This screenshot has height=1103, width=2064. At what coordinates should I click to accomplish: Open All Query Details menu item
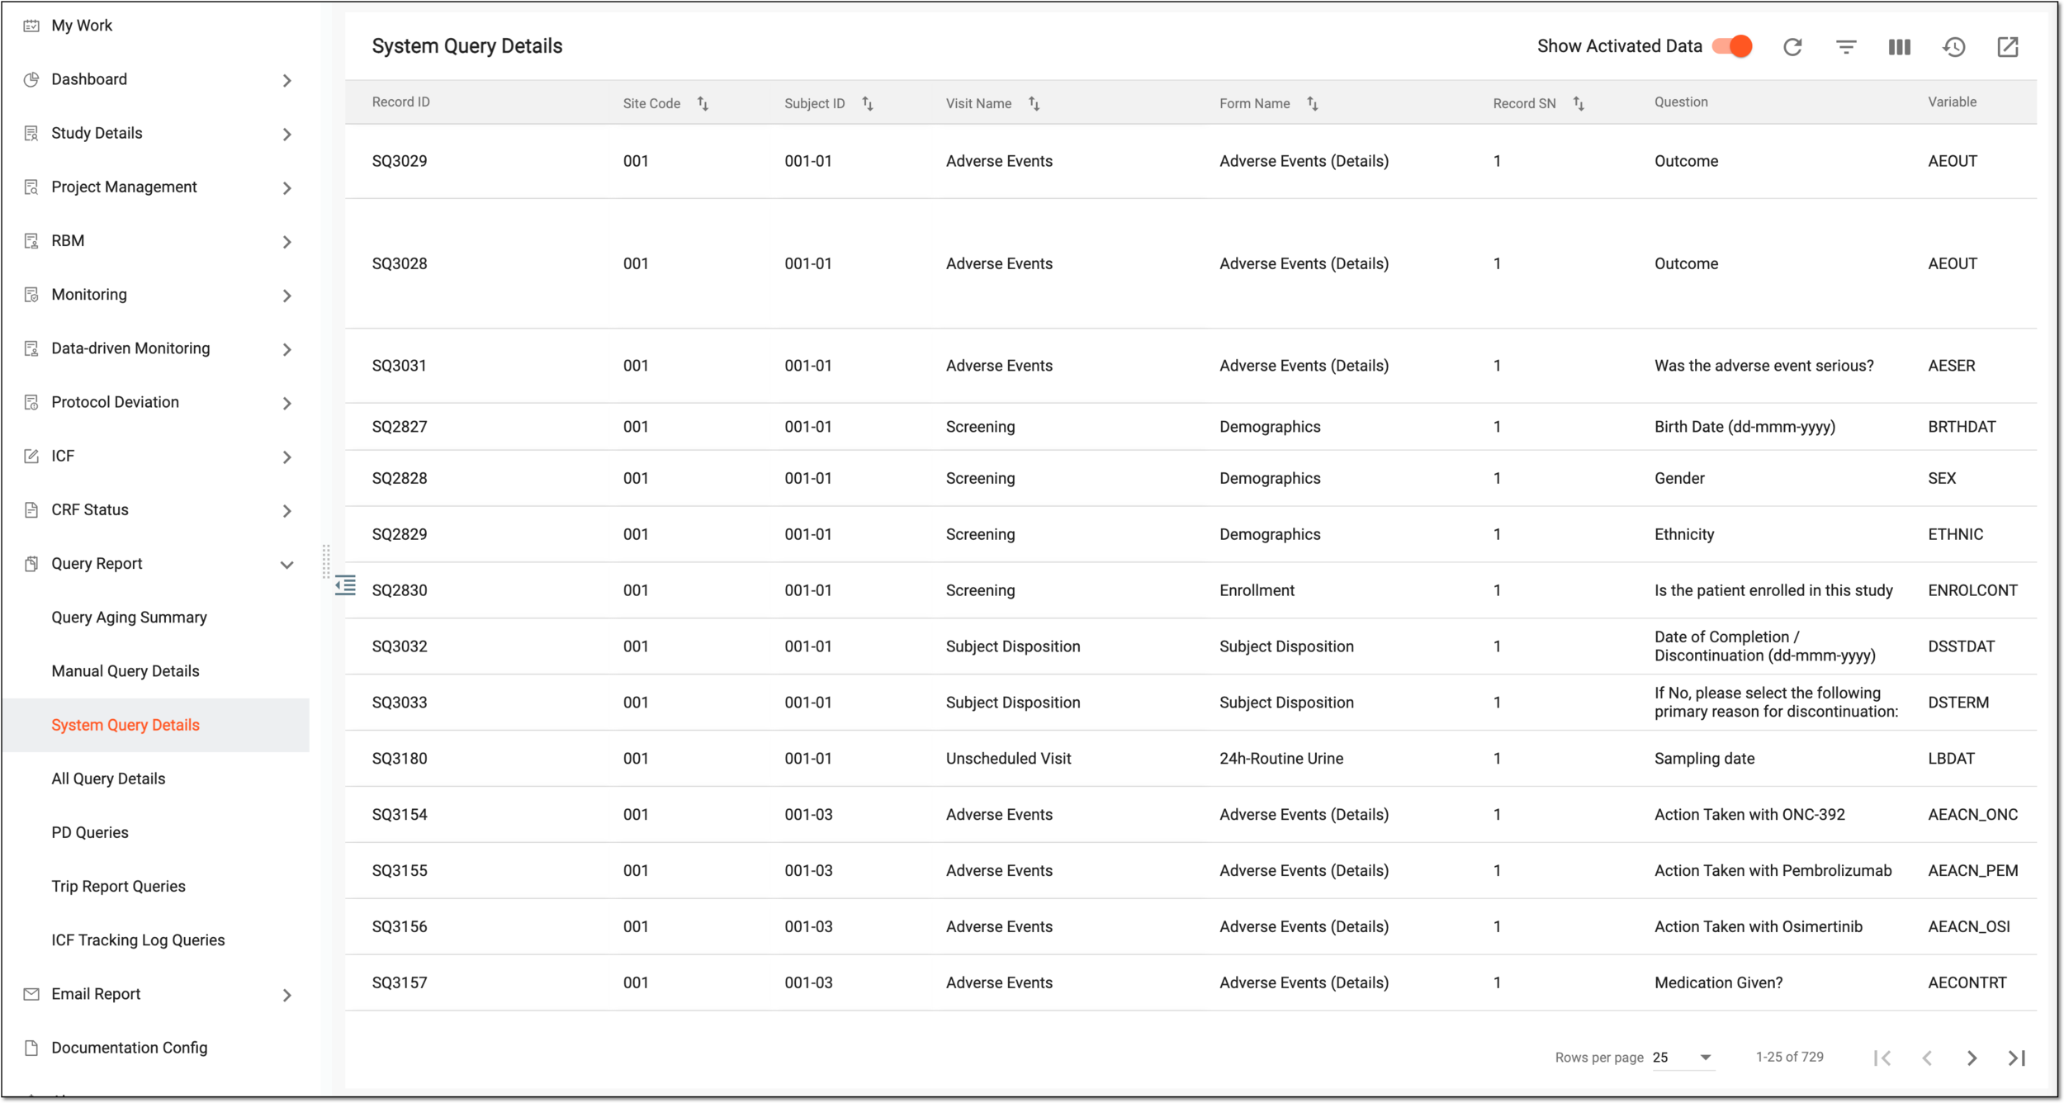pyautogui.click(x=108, y=778)
